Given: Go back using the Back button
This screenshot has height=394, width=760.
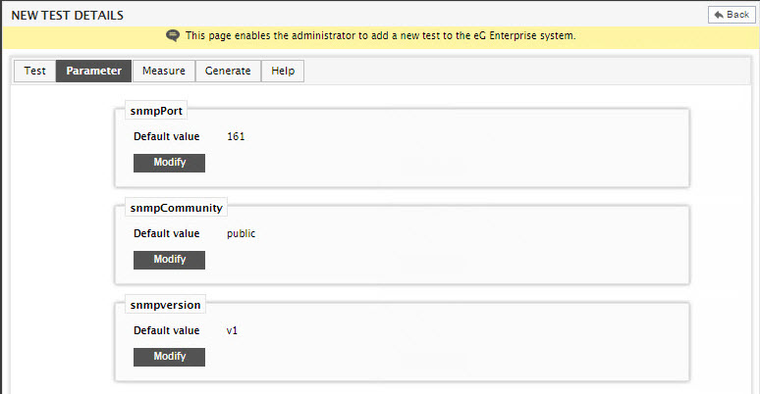Looking at the screenshot, I should pyautogui.click(x=732, y=15).
